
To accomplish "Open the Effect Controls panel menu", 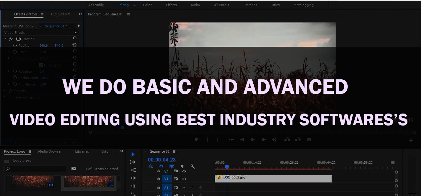I will [42, 14].
